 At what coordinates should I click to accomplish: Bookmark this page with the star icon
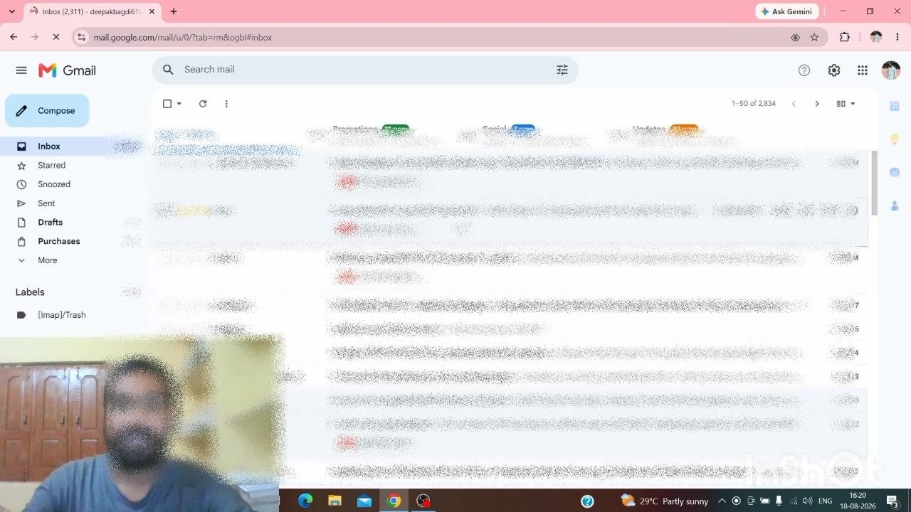click(814, 38)
